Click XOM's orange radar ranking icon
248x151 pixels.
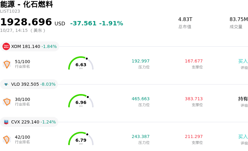tap(7, 64)
